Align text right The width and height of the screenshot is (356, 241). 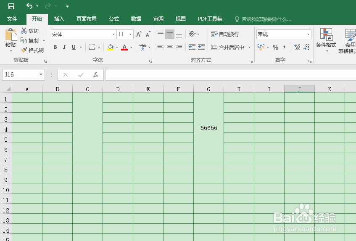179,47
